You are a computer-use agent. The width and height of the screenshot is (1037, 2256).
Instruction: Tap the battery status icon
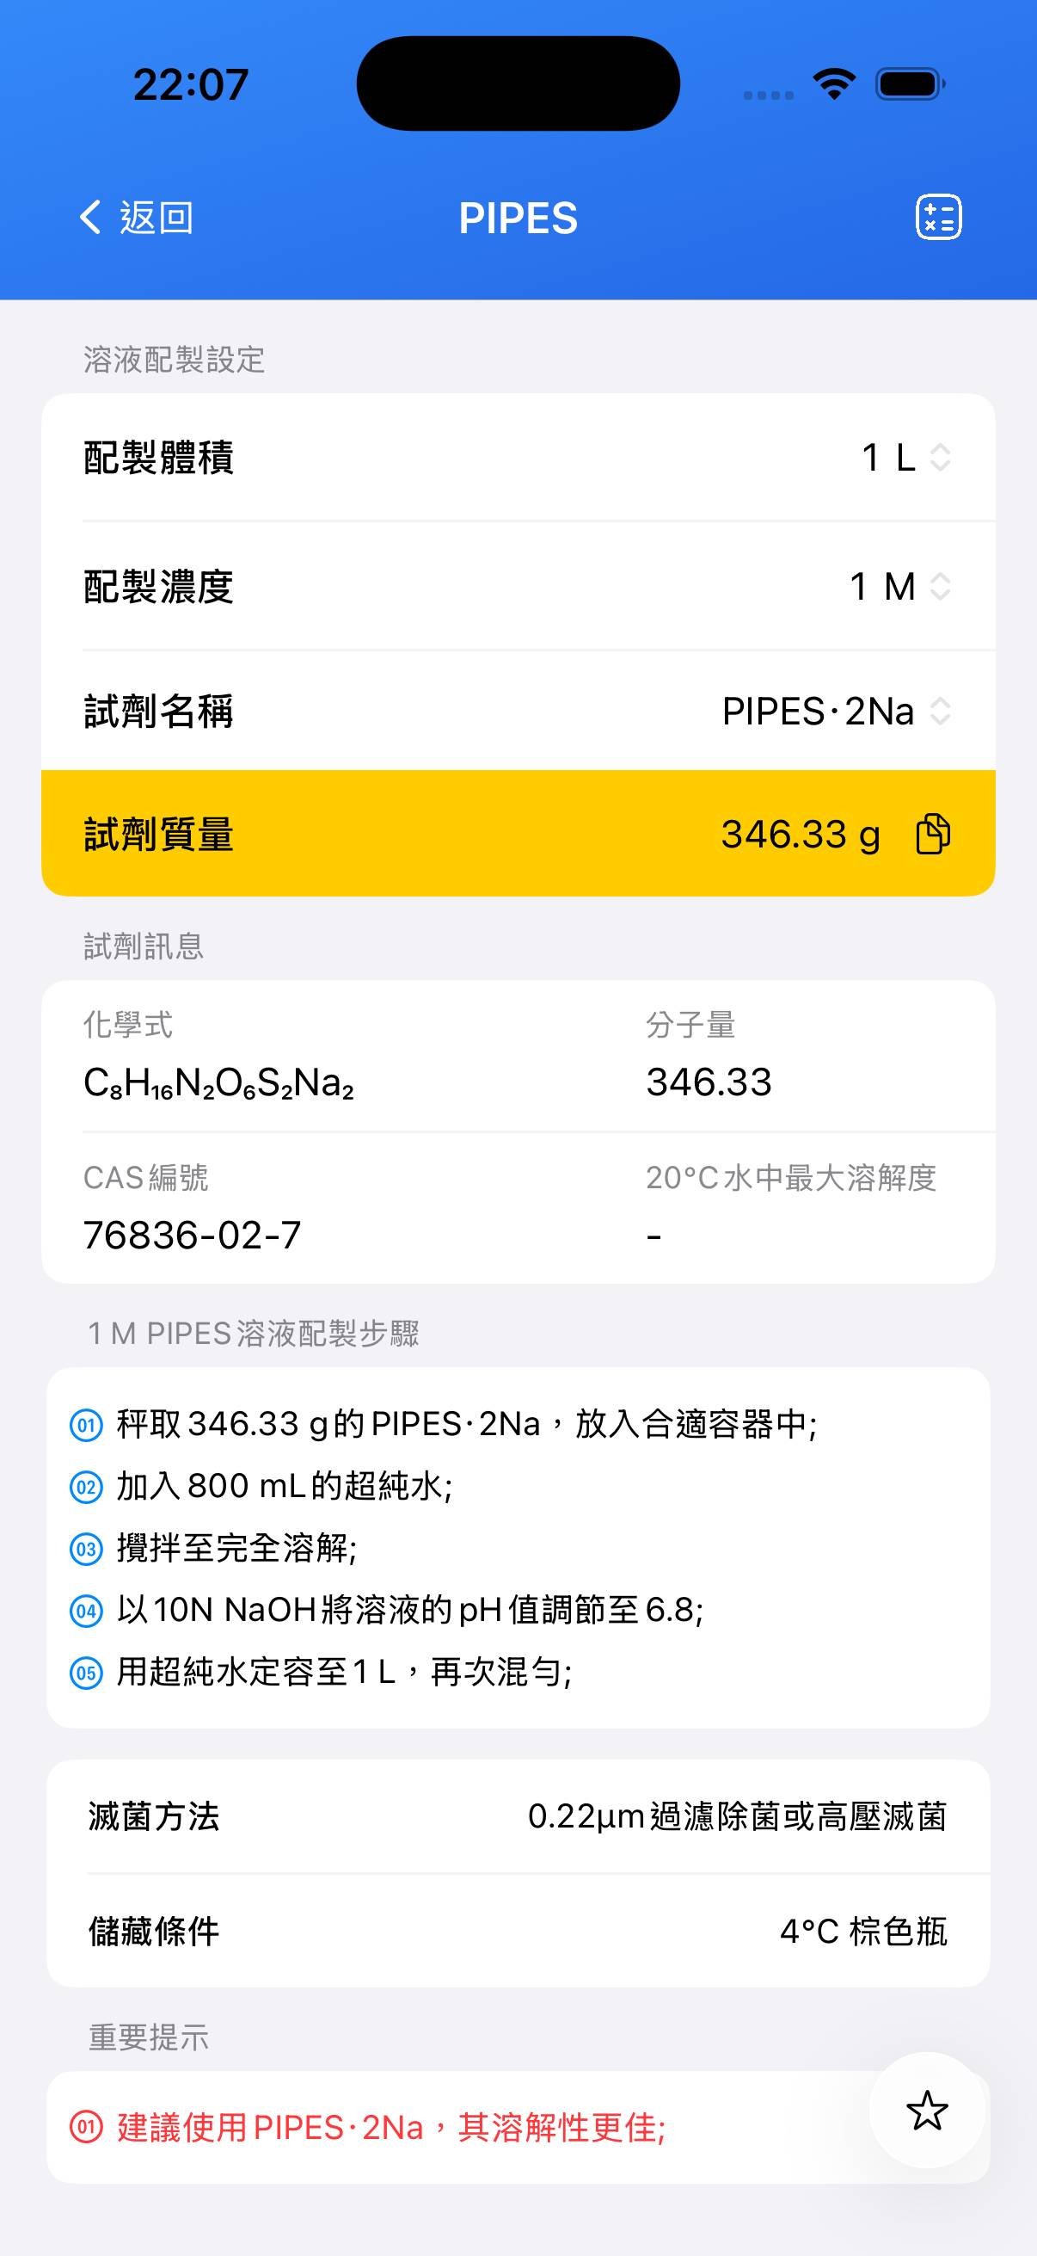coord(910,84)
